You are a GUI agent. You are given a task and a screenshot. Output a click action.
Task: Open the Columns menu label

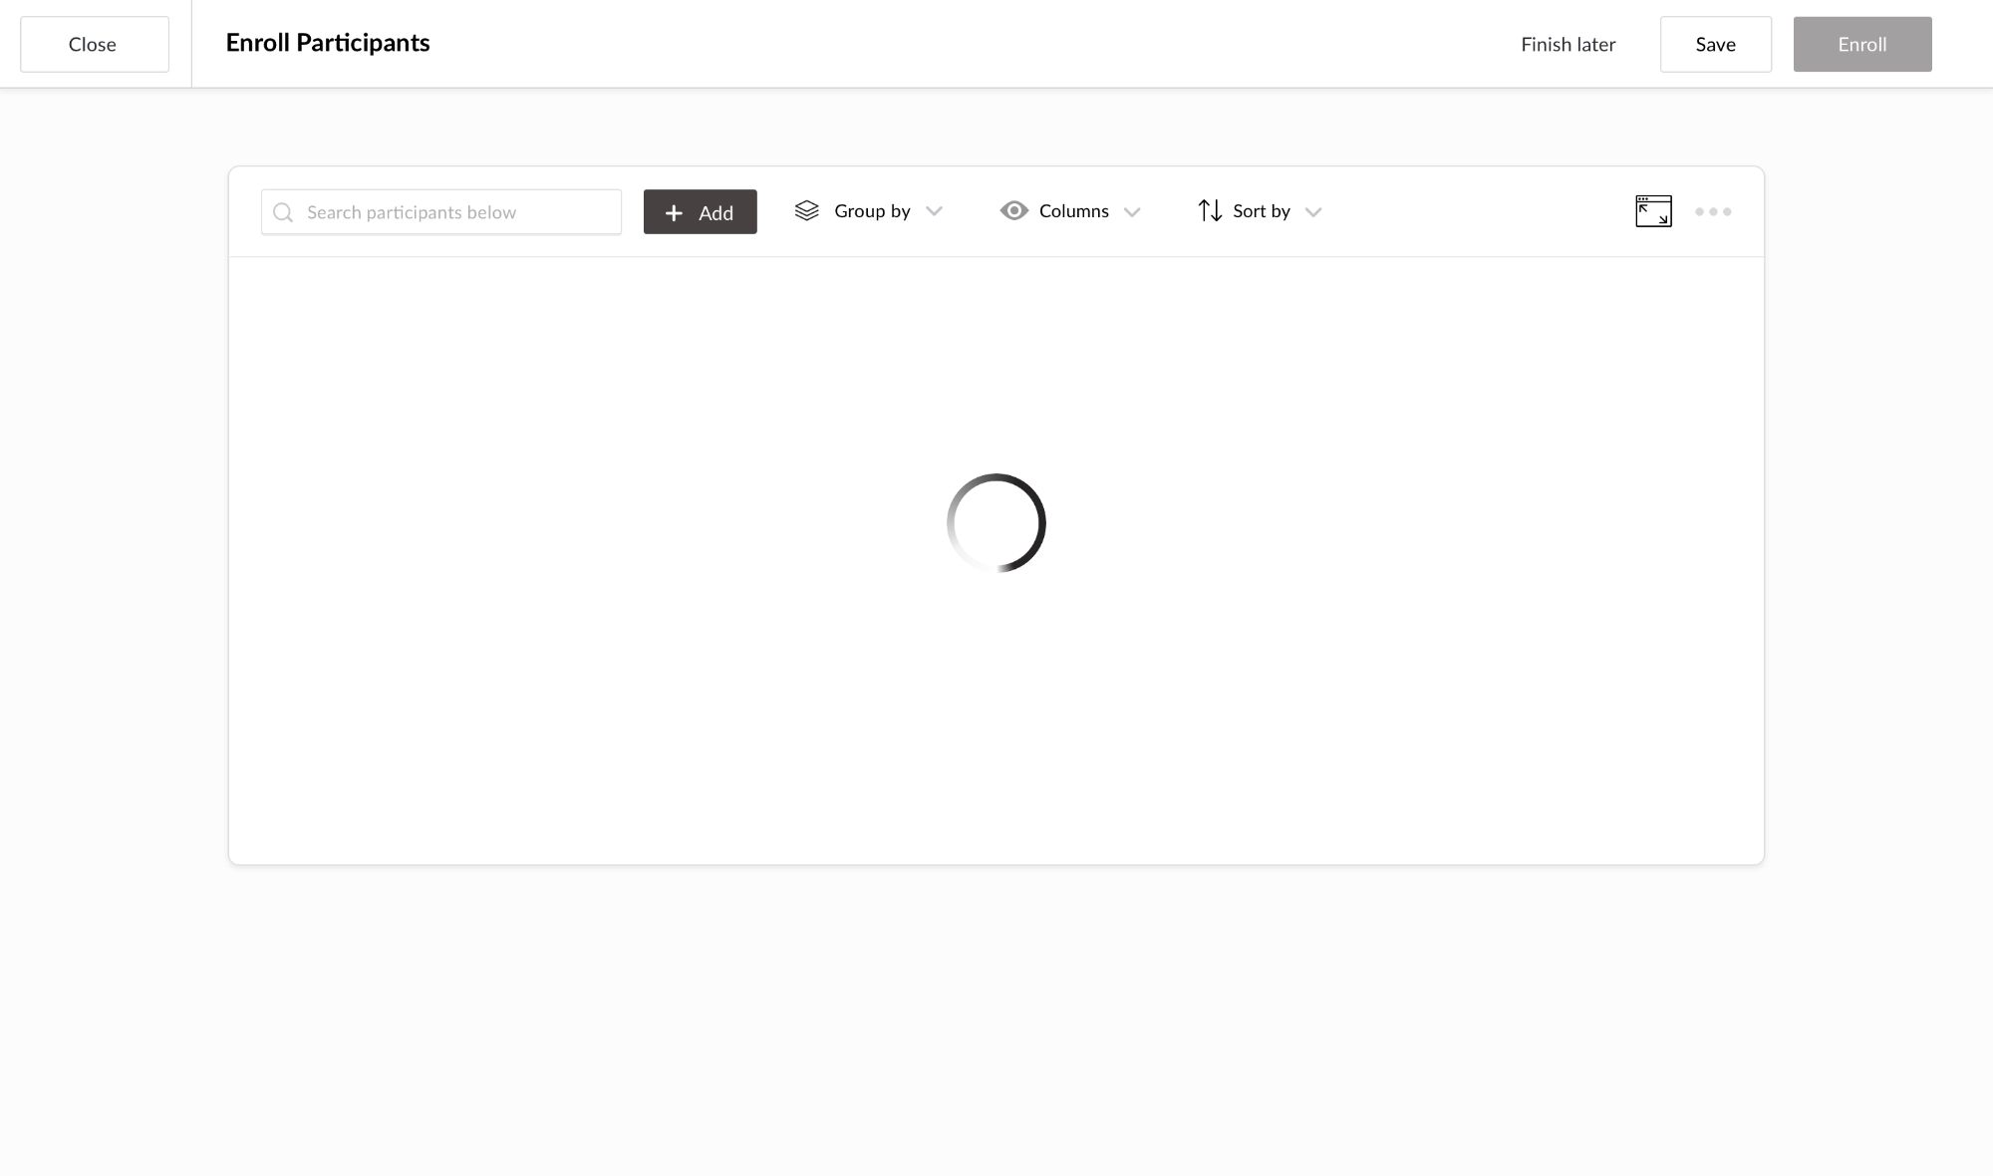tap(1073, 211)
